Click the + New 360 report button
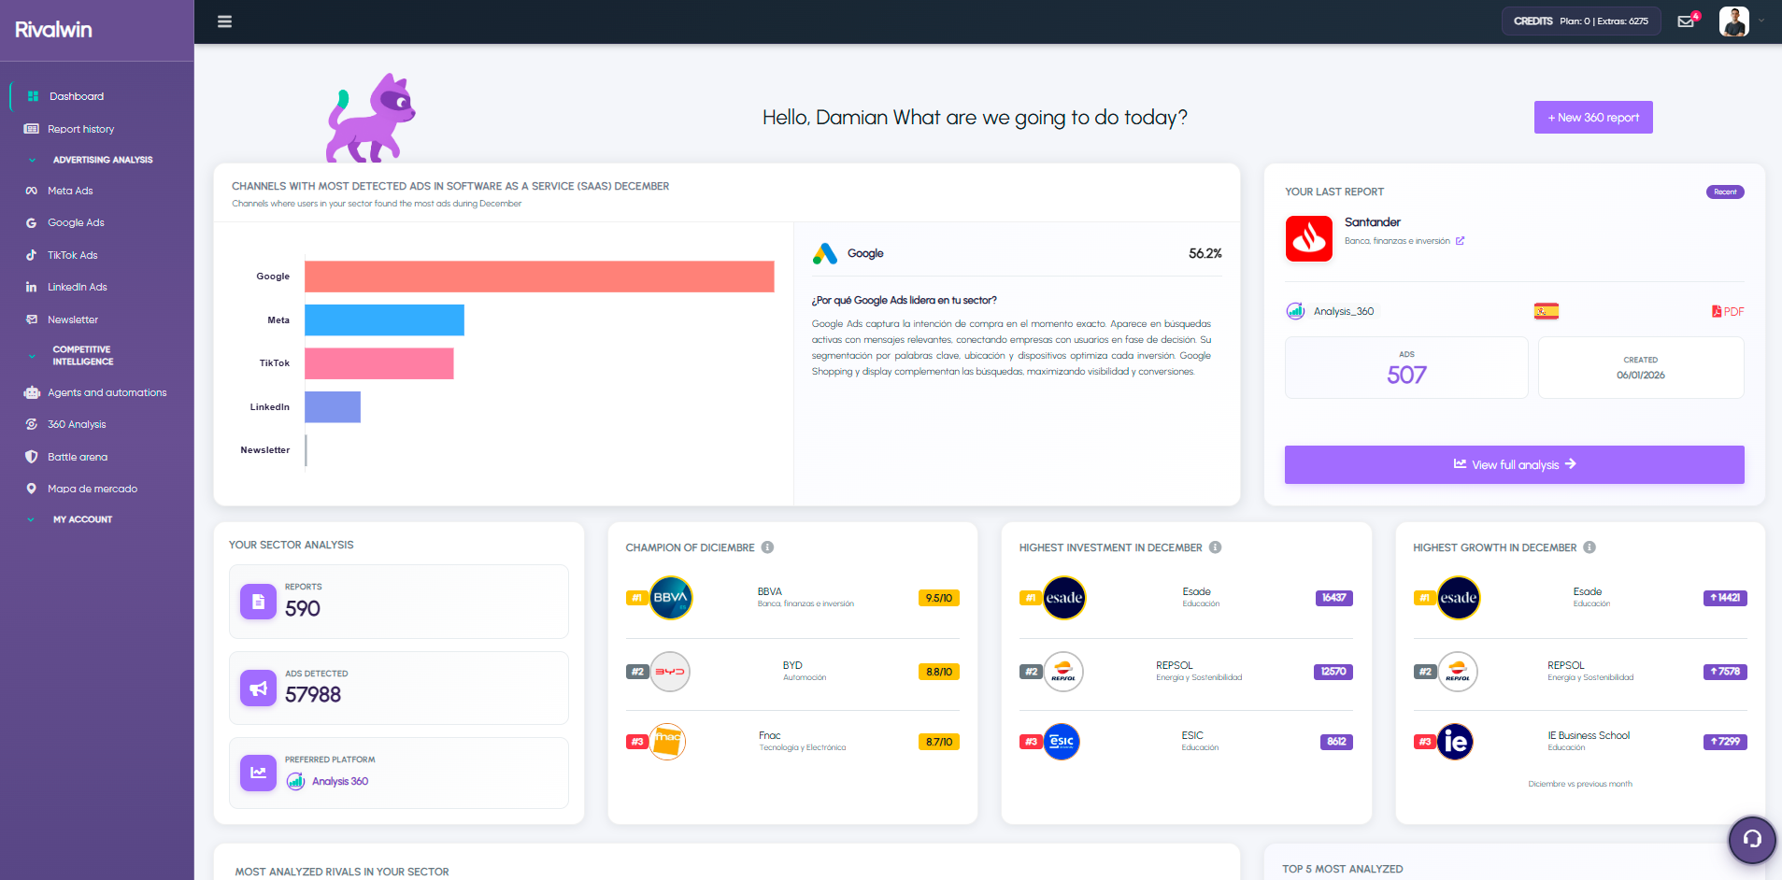1782x880 pixels. (1593, 118)
